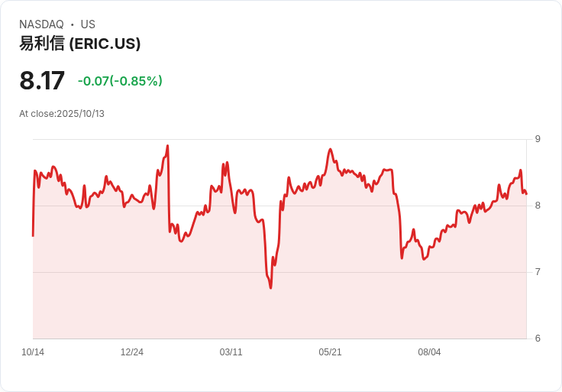
Task: Select the 8 label on the price axis
Action: click(538, 206)
